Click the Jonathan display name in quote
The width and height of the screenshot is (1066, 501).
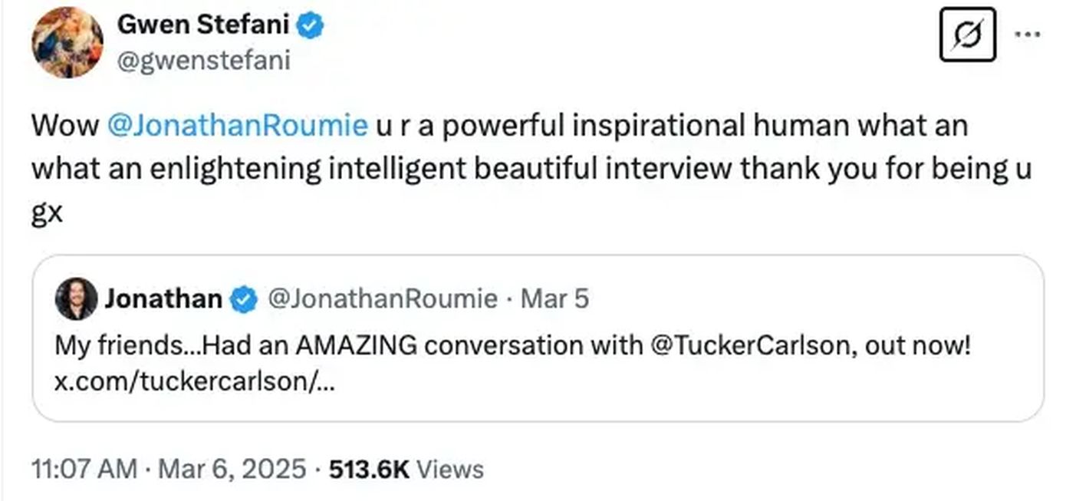click(x=163, y=299)
